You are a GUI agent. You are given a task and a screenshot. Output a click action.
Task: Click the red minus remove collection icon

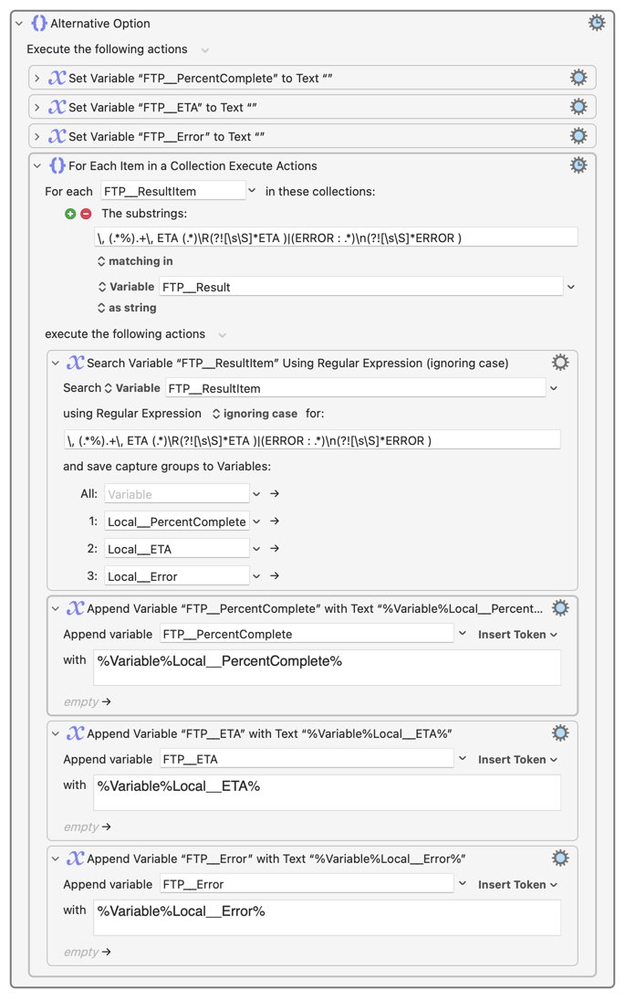pos(86,214)
